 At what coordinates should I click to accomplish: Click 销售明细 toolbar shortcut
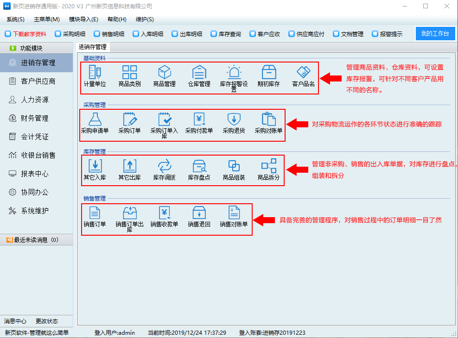(109, 34)
